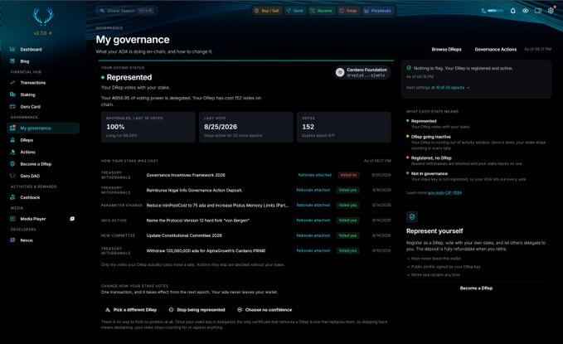Open Rationale attached for Governance Incentives Framework

point(314,175)
